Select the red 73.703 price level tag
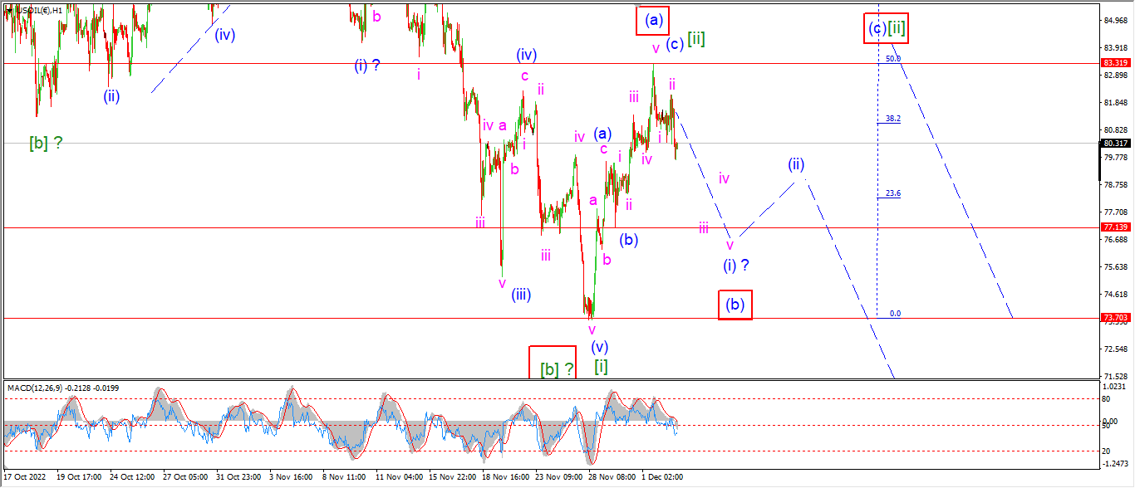This screenshot has width=1135, height=488. (1114, 317)
